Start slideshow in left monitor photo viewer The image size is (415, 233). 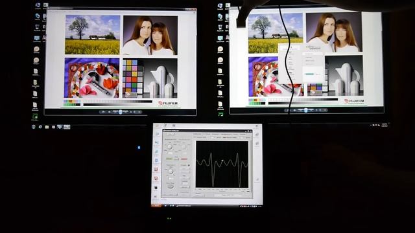121,112
